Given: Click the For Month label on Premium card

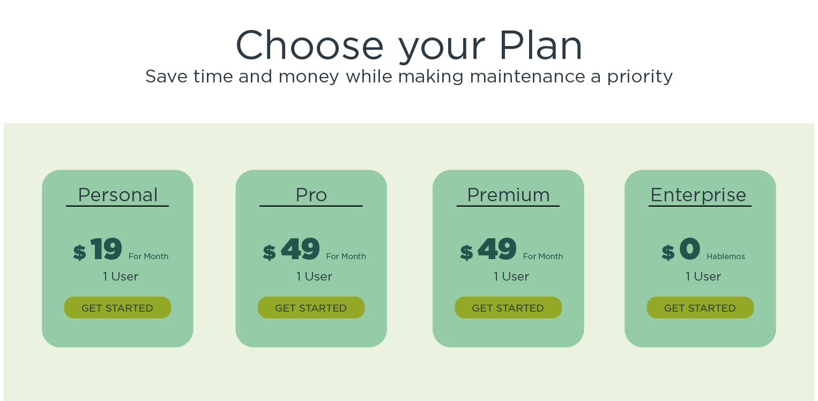Looking at the screenshot, I should coord(543,256).
